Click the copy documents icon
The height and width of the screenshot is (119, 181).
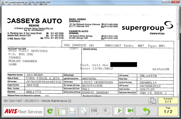click(153, 101)
